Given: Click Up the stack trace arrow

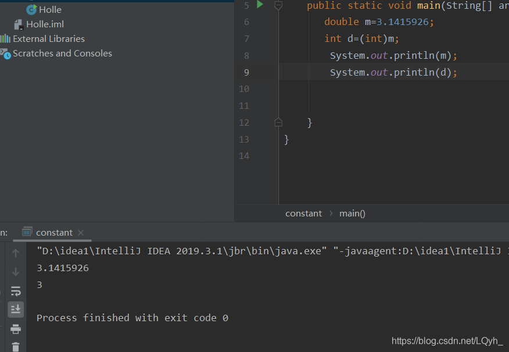Looking at the screenshot, I should point(16,253).
